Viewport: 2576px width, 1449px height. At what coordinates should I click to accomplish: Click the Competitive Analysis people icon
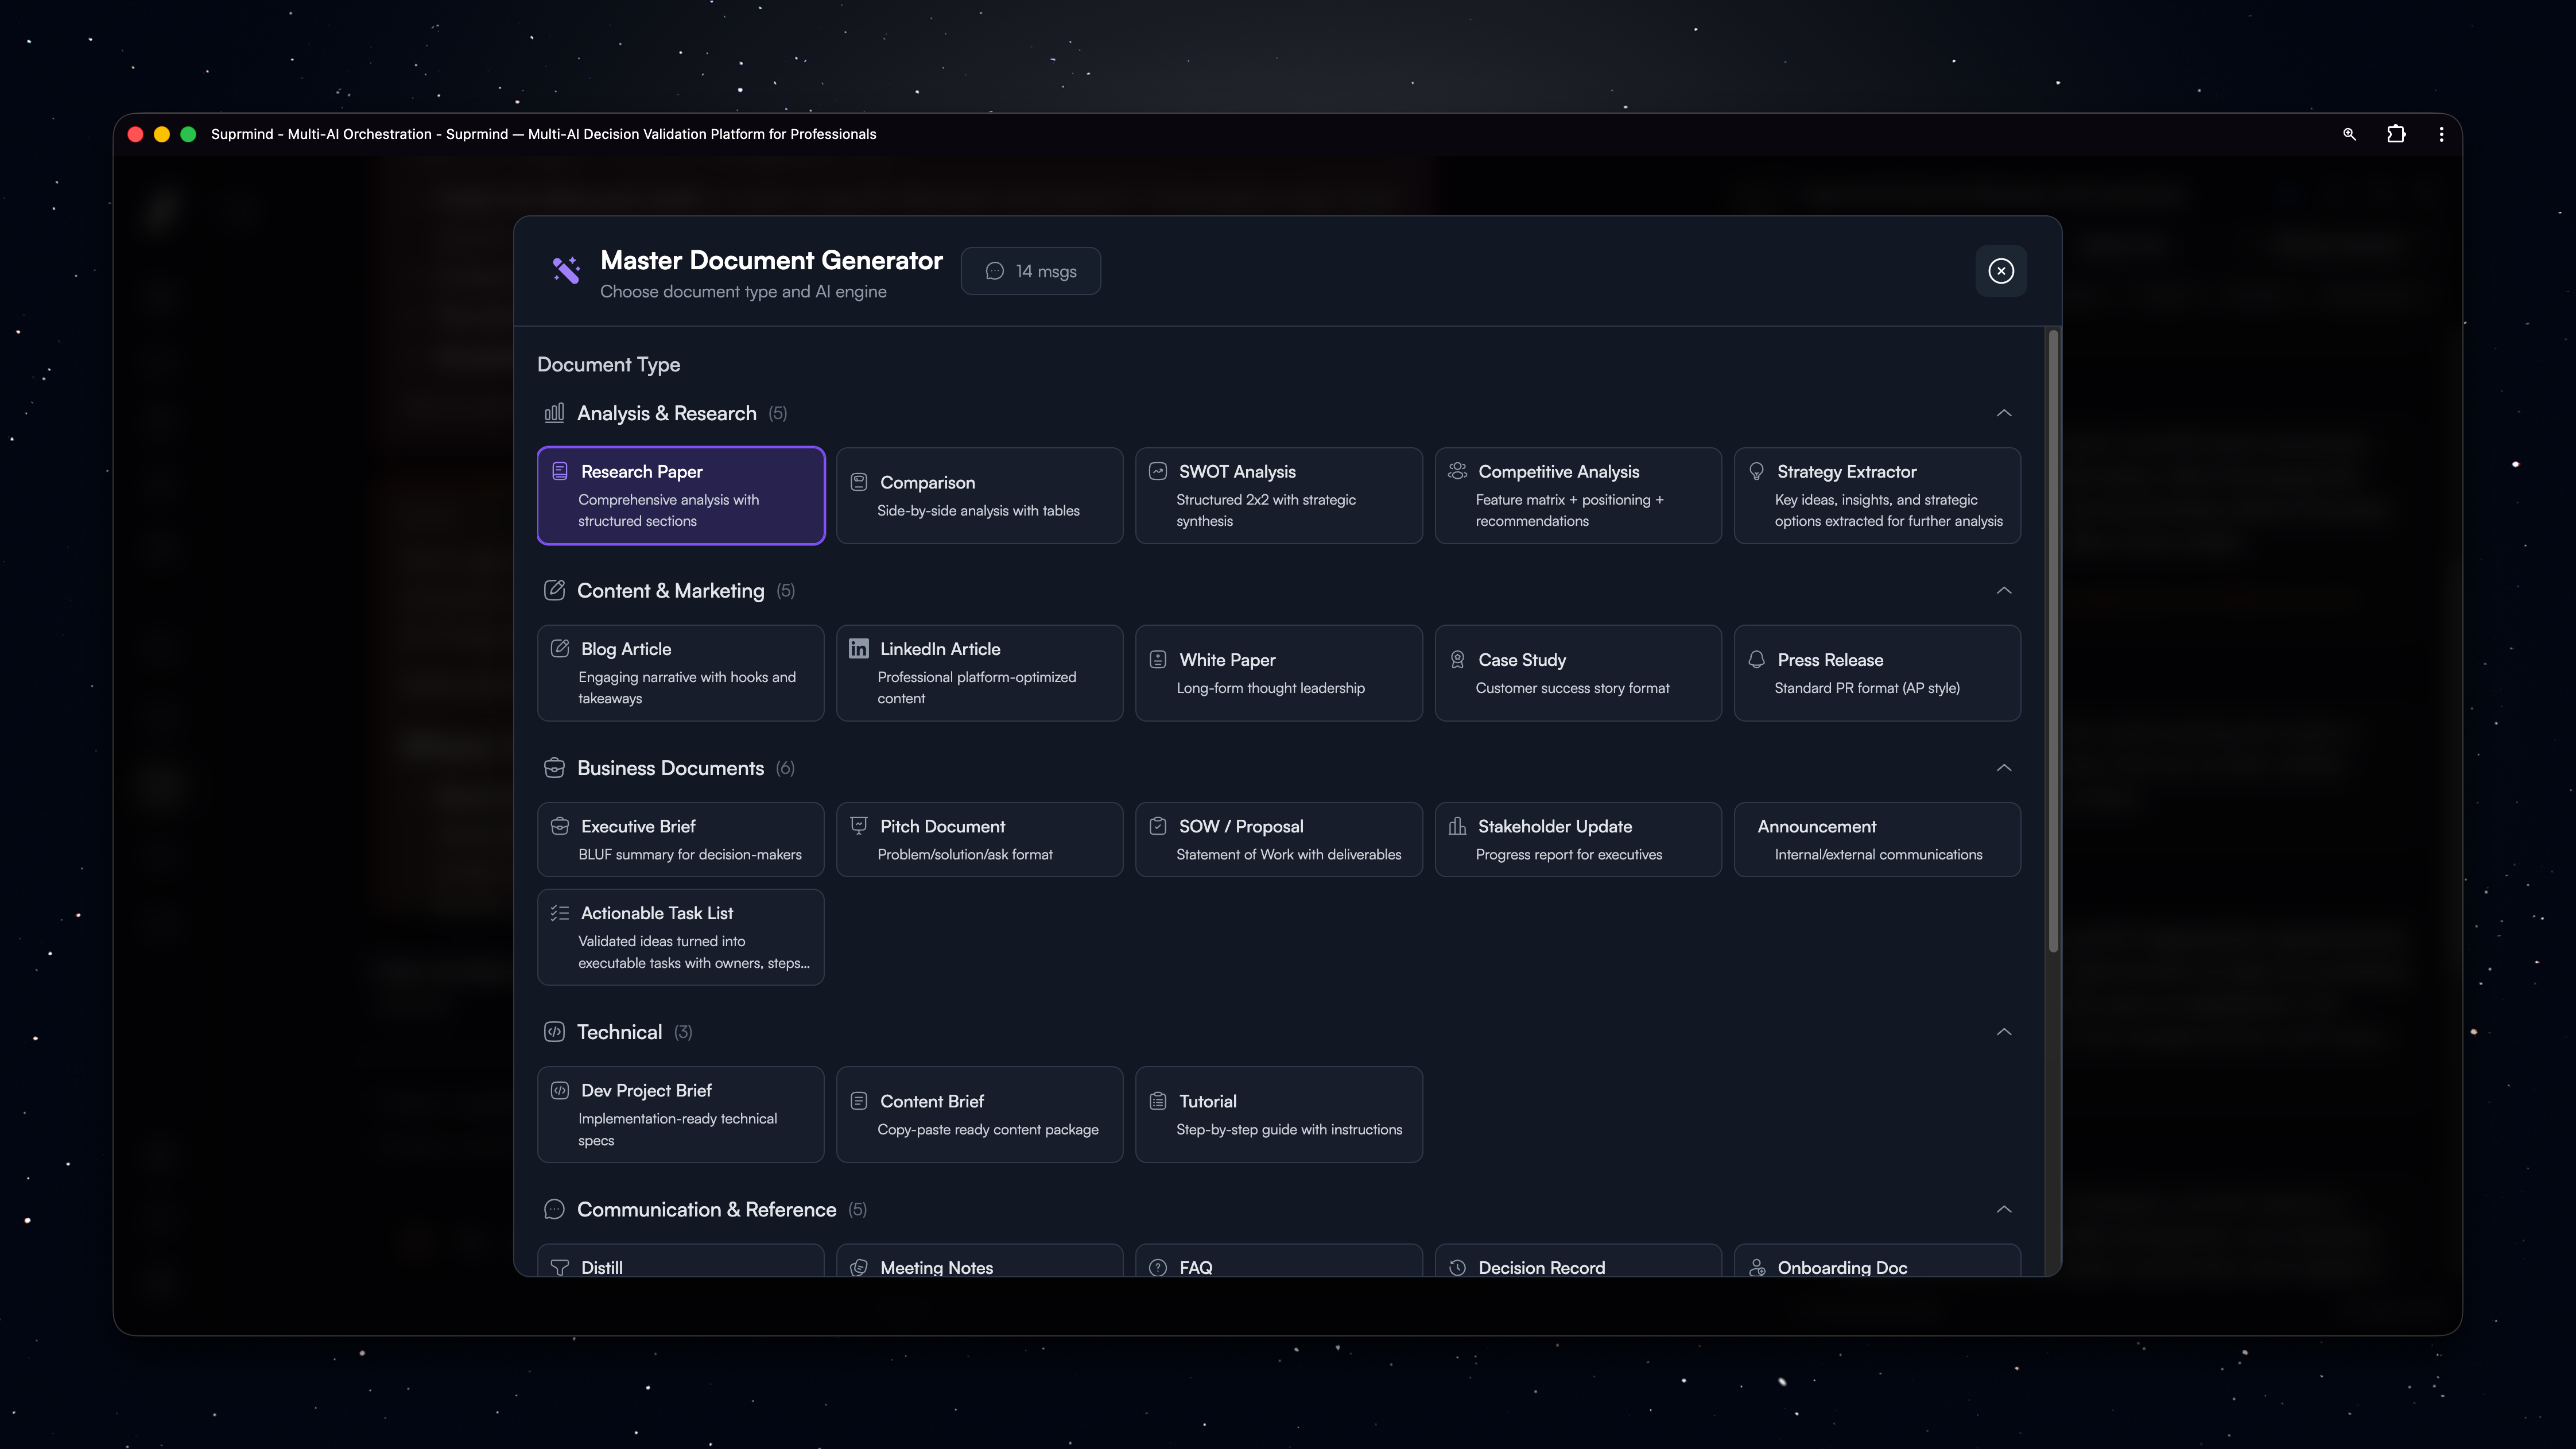(1457, 471)
